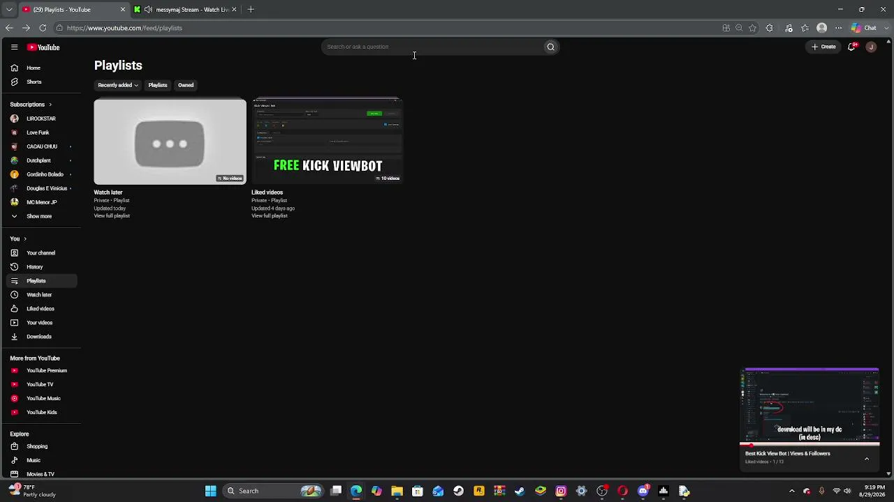The height and width of the screenshot is (502, 894).
Task: Open YouTube Kids link
Action: (x=41, y=412)
